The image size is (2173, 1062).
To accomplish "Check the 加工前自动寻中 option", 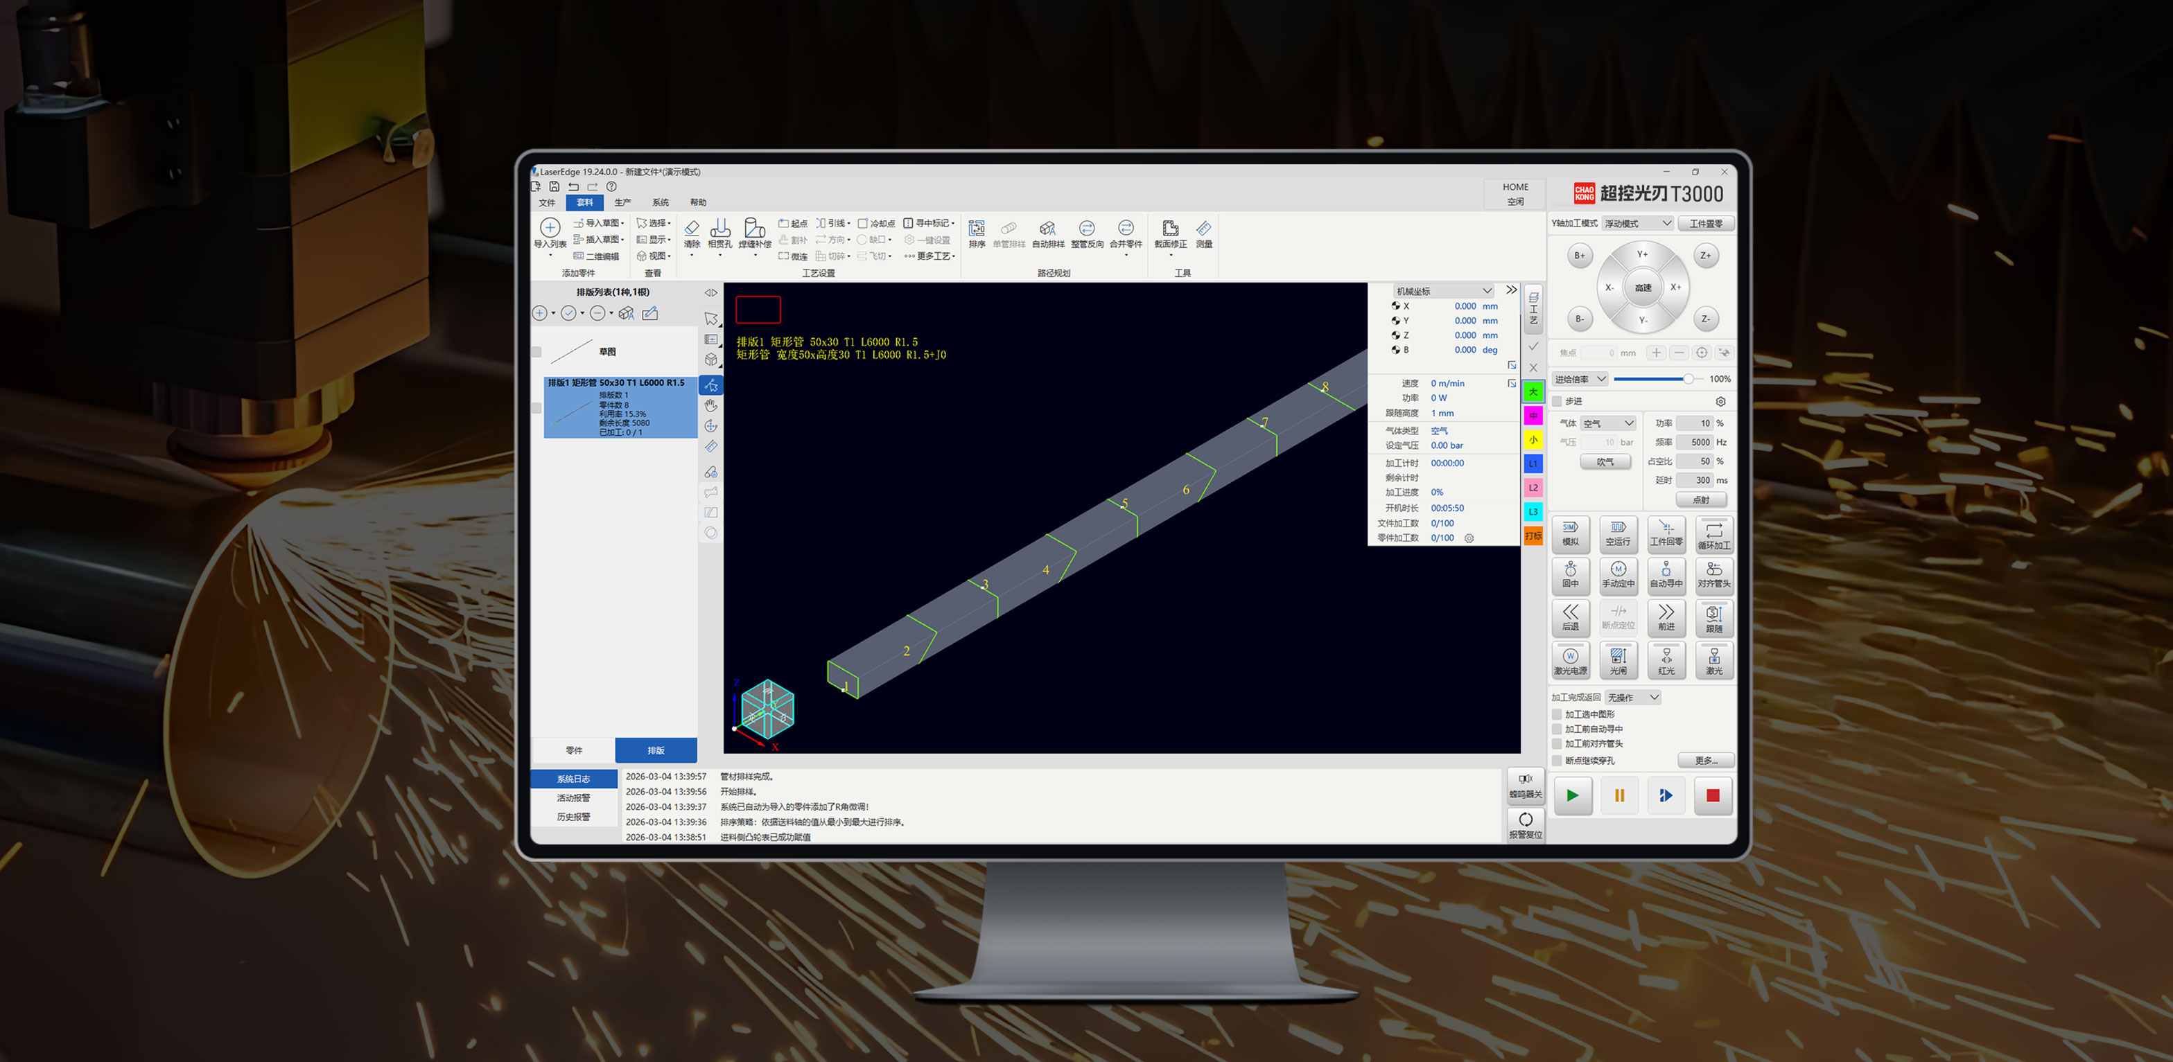I will tap(1556, 729).
